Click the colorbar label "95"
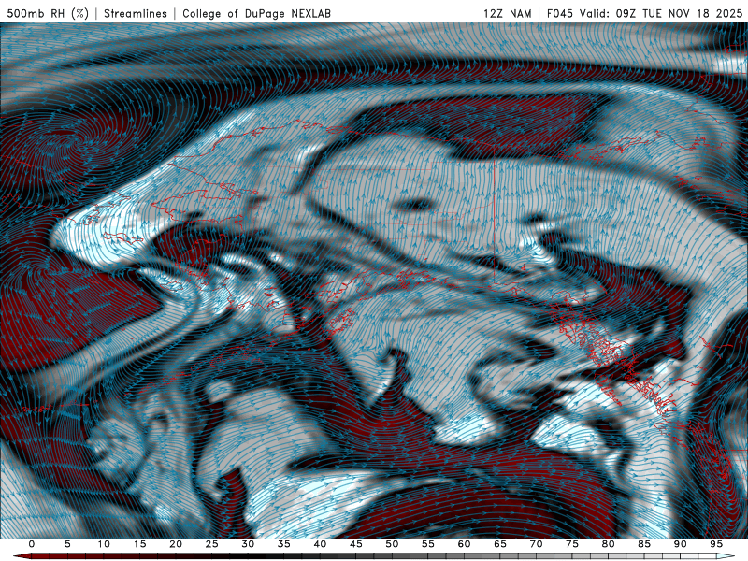Viewport: 748px width, 561px height. 716,544
